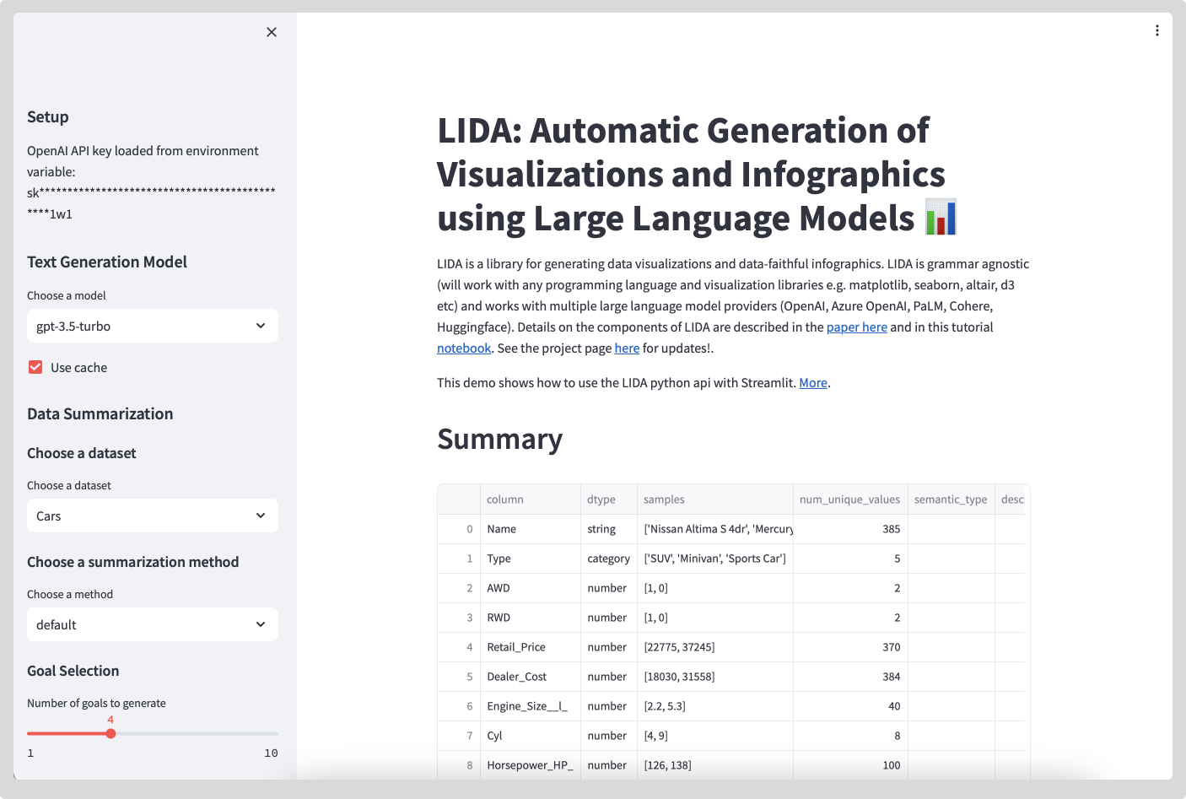Open the default summarization method dropdown
This screenshot has height=799, width=1186.
tap(153, 624)
